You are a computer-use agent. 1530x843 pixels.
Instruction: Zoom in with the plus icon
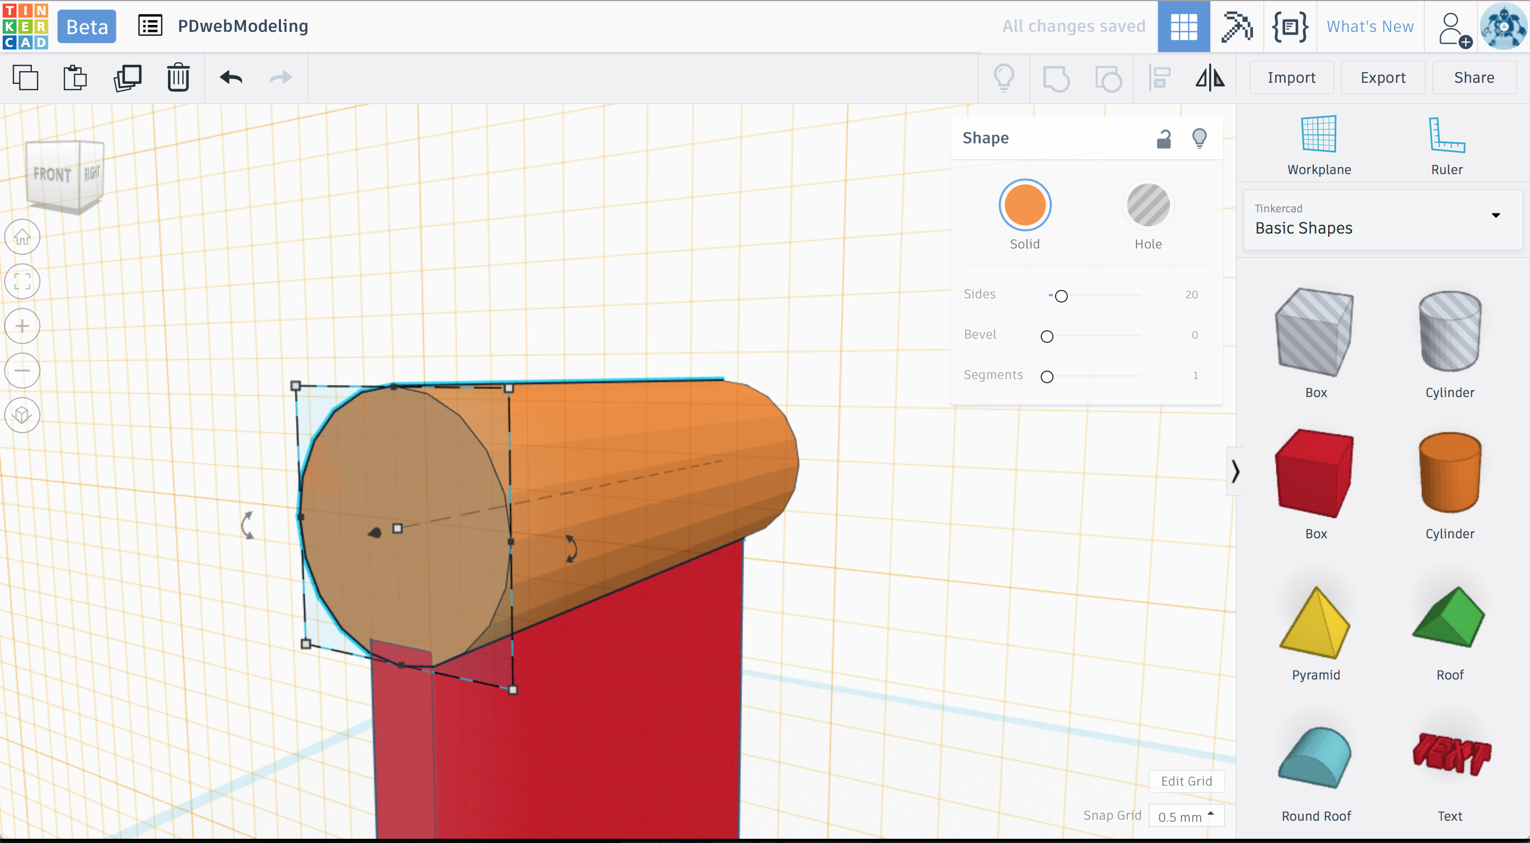[x=22, y=326]
